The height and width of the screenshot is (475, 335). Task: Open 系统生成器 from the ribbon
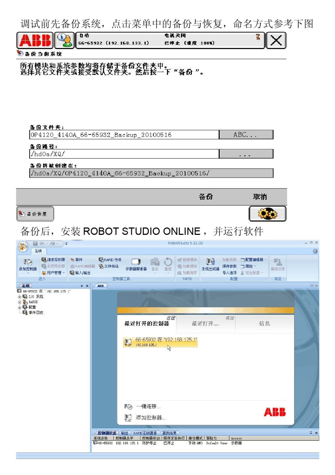tap(211, 265)
